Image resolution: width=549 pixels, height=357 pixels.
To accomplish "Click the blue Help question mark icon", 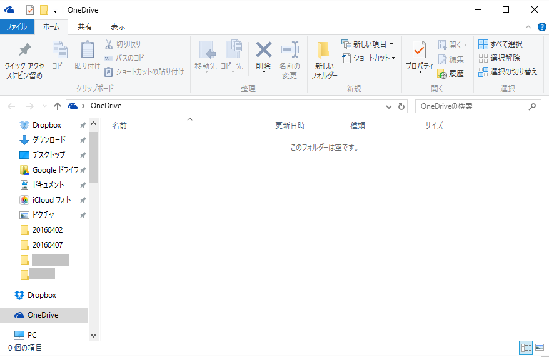I will 541,27.
